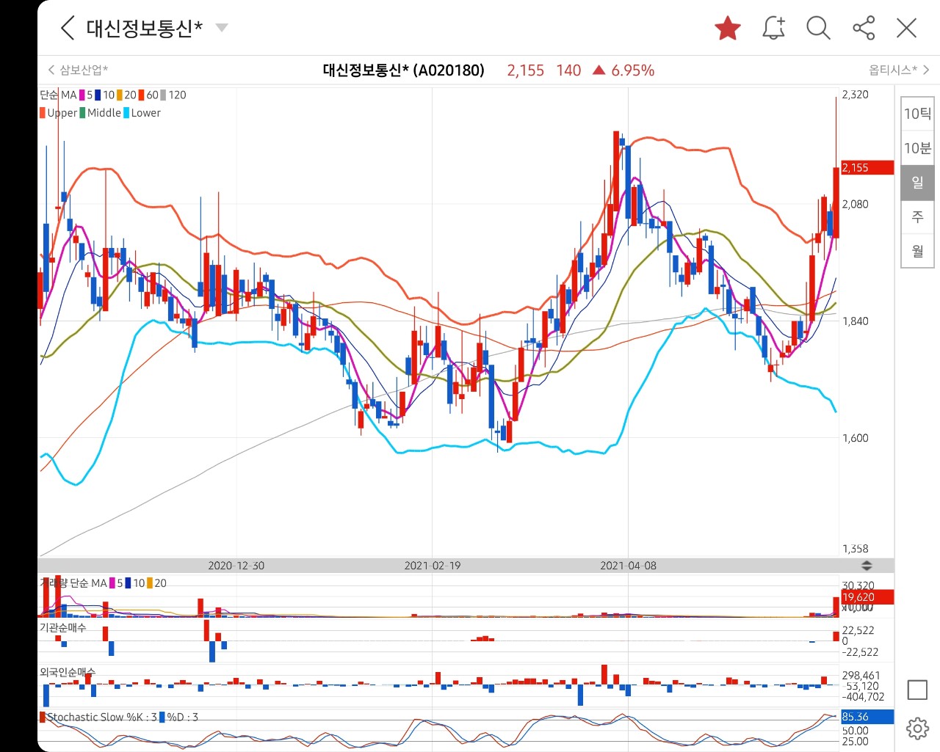Screen dimensions: 940x752
Task: Click the MA 5 magenta color swatch
Action: (x=82, y=95)
